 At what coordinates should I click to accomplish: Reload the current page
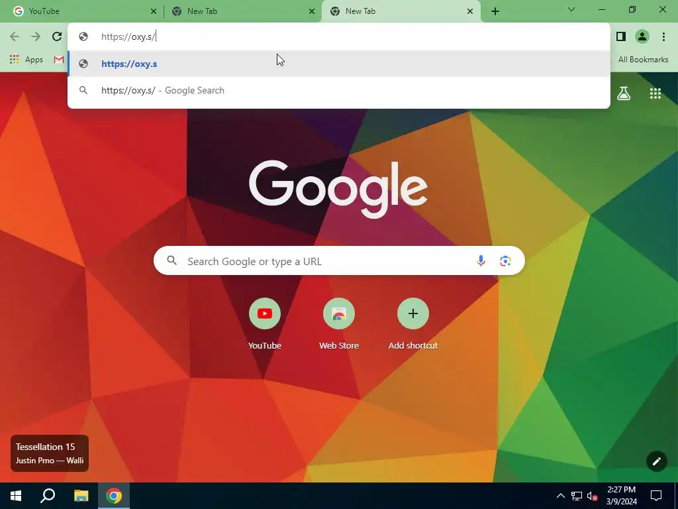click(57, 36)
